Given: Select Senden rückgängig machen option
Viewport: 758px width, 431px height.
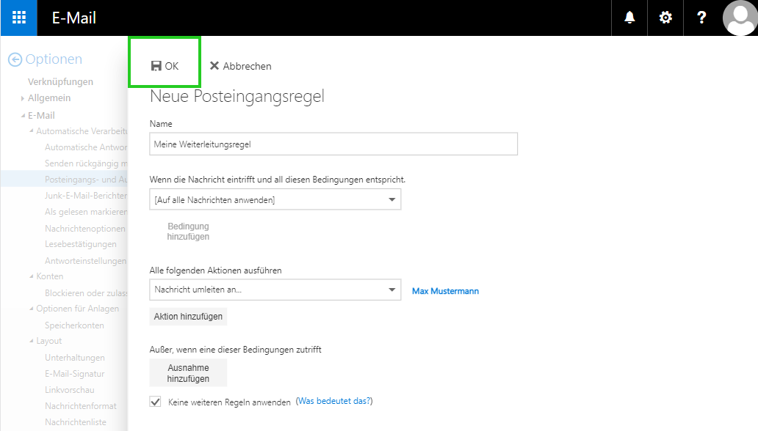Looking at the screenshot, I should click(86, 163).
